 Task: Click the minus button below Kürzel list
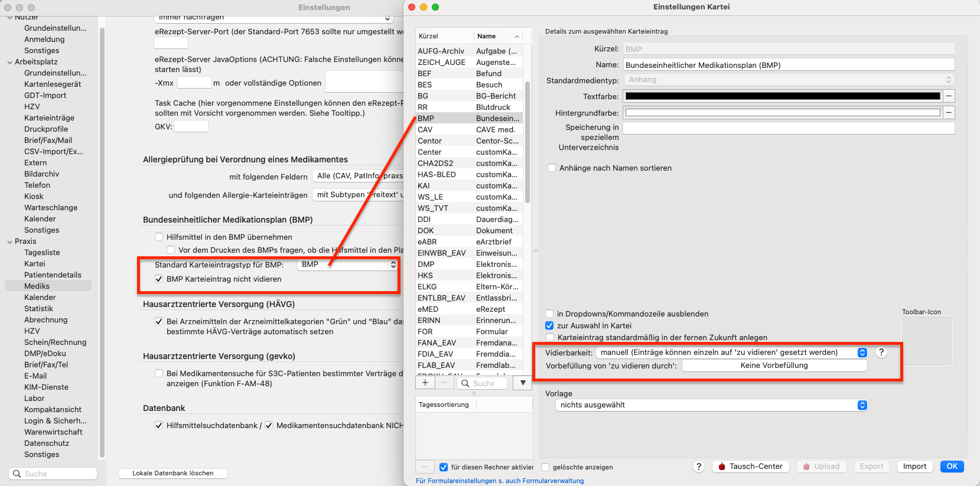[444, 383]
